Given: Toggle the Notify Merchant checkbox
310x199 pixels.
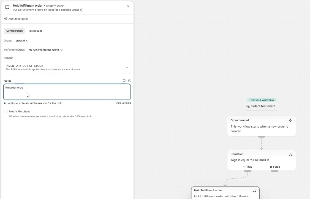Looking at the screenshot, I should pyautogui.click(x=6, y=112).
